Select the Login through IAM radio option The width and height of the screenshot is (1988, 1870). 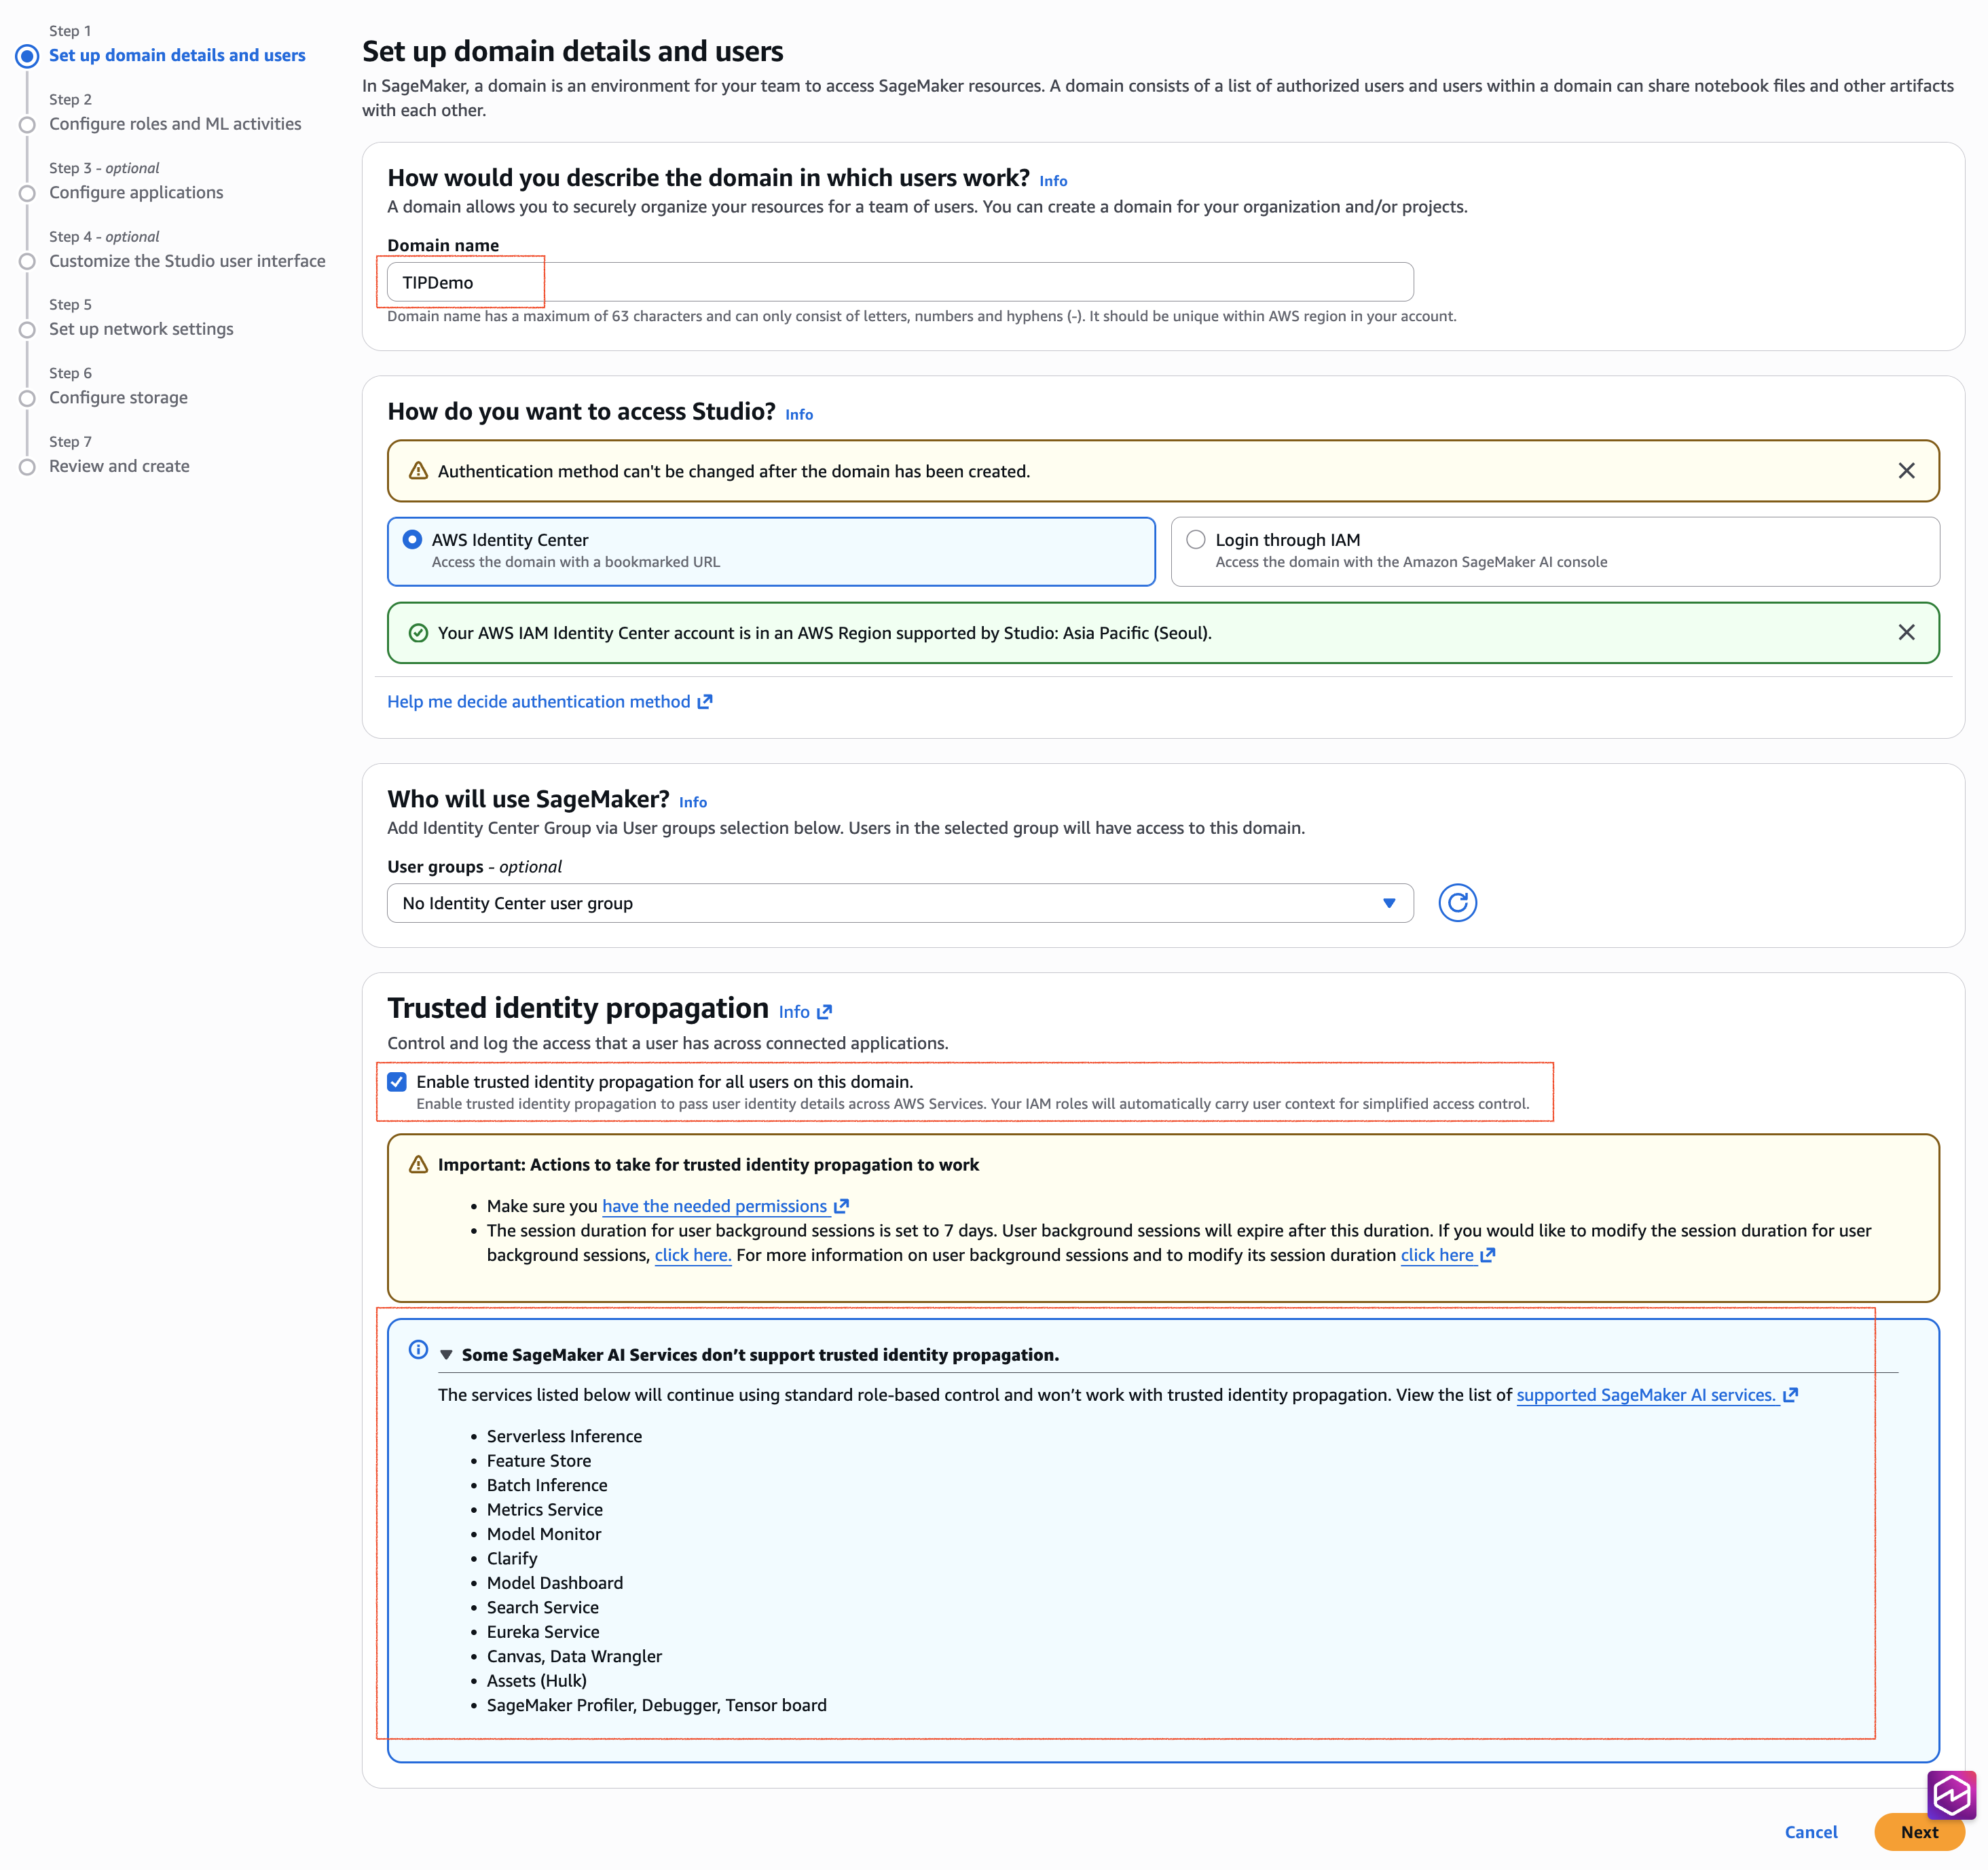(1196, 540)
